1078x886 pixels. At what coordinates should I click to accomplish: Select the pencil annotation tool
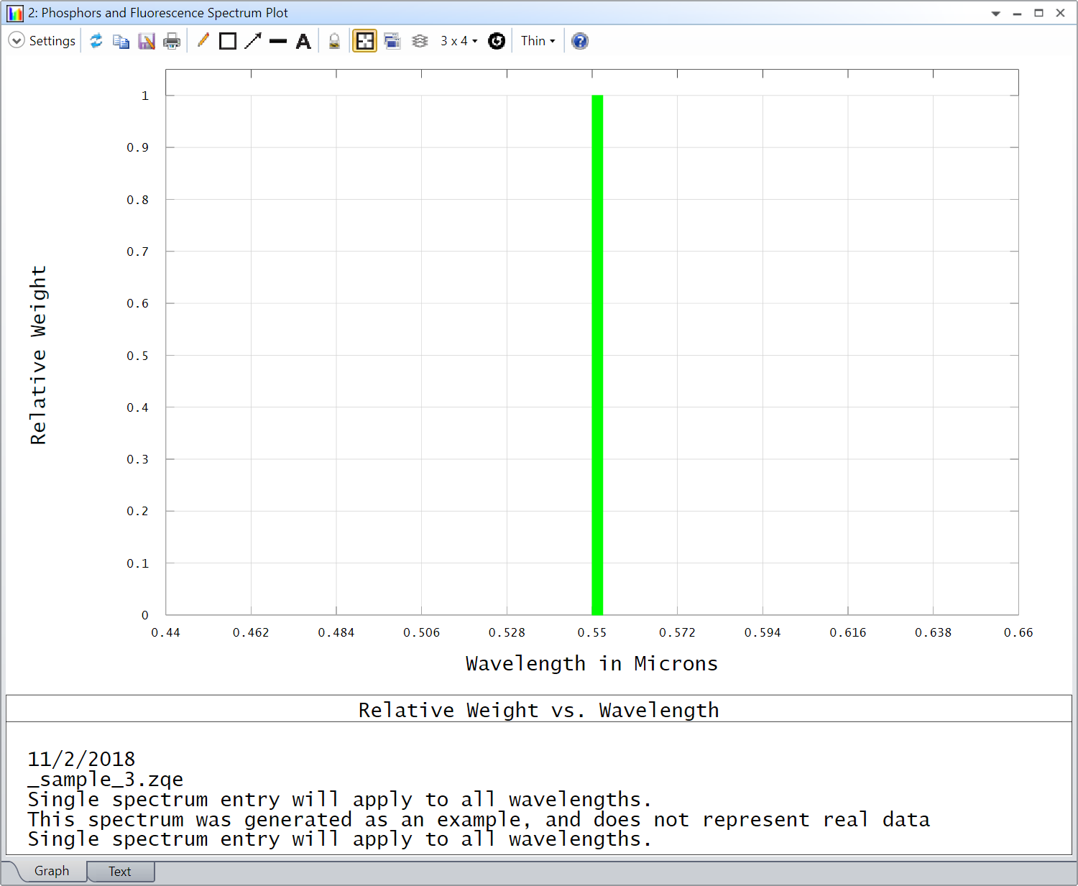[203, 41]
